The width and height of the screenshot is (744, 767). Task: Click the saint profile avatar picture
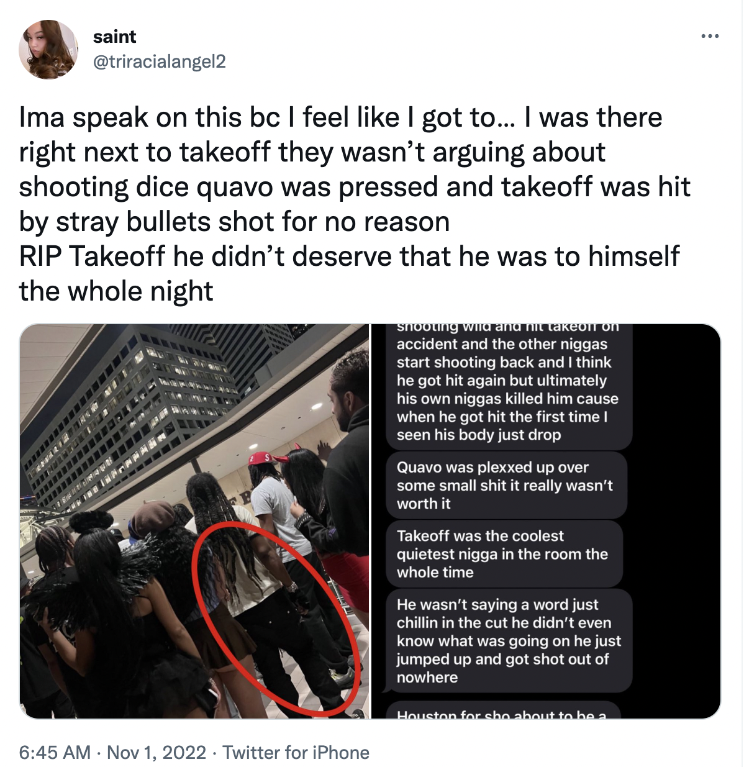[48, 50]
